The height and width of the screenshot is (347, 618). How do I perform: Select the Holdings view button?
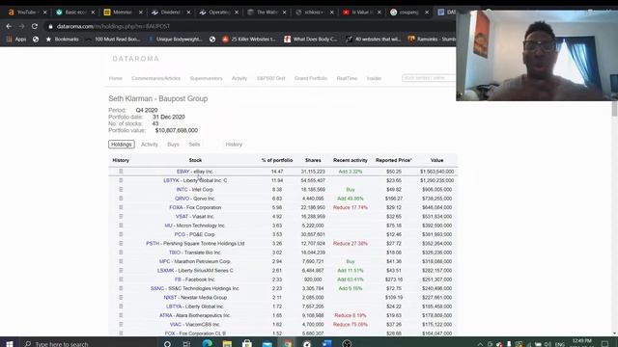point(122,145)
